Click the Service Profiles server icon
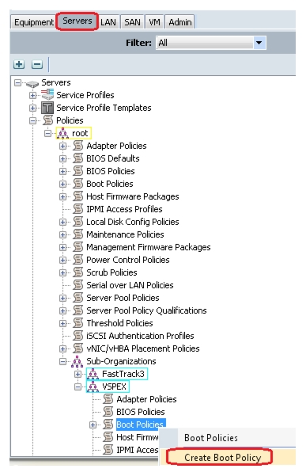The image size is (306, 476). 47,95
